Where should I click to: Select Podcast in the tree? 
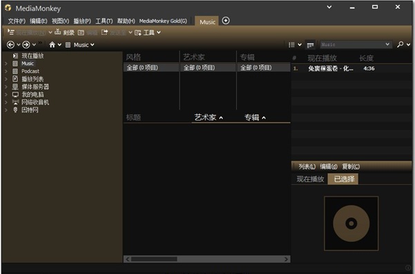(x=30, y=71)
